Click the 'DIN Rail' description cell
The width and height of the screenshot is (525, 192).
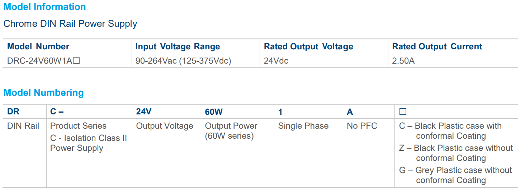(x=23, y=126)
